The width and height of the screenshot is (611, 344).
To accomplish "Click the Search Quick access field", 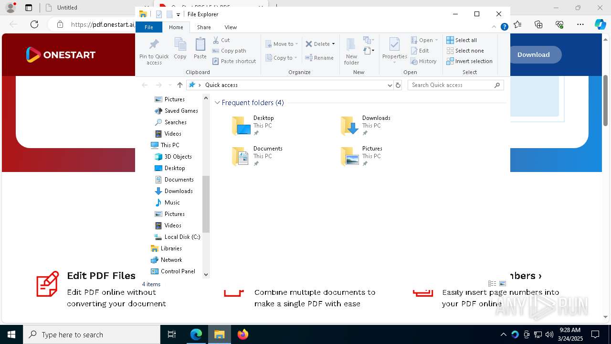I will pyautogui.click(x=455, y=85).
